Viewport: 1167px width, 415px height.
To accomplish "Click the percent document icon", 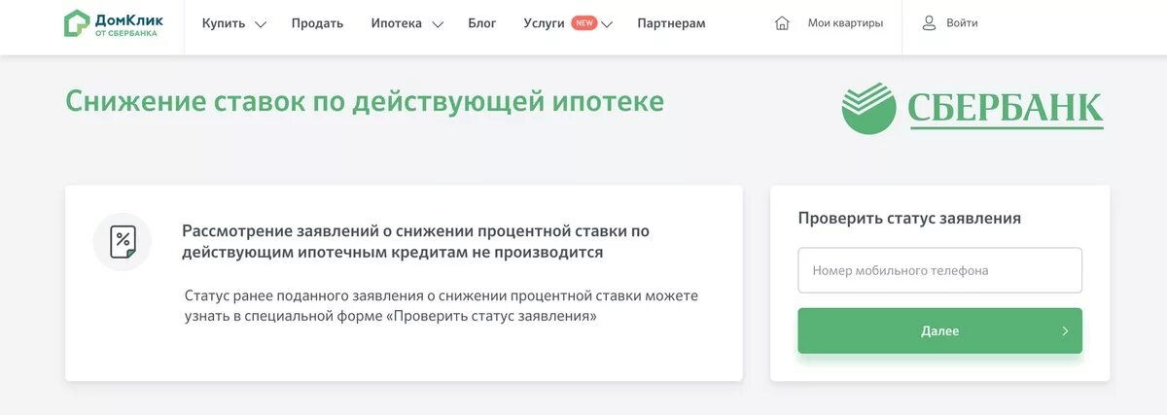I will coord(123,241).
